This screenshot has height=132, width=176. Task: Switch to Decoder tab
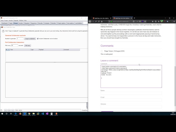[x=40, y=23]
